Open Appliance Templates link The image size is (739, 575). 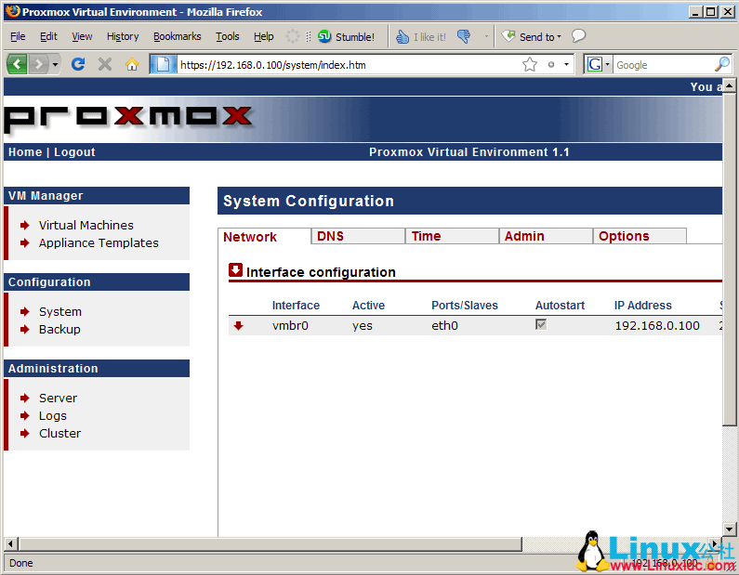click(99, 243)
